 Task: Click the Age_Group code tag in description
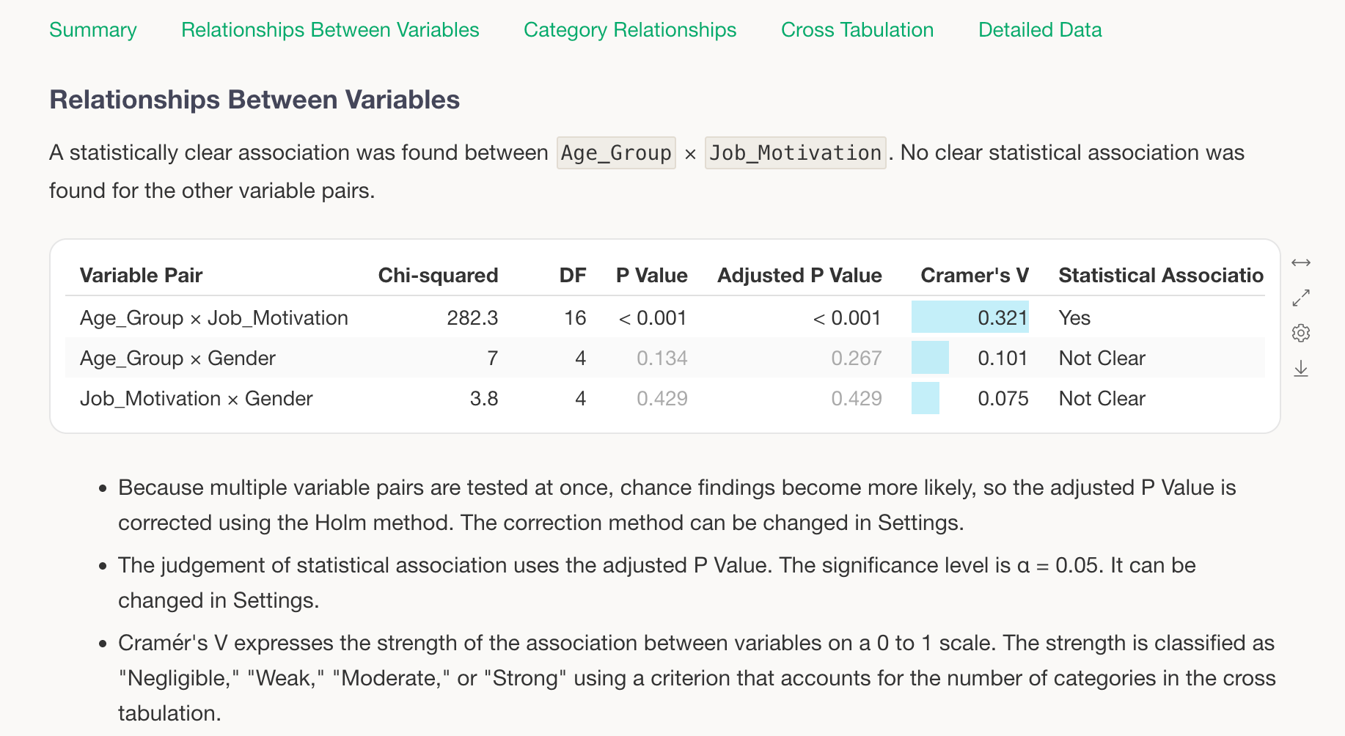616,153
